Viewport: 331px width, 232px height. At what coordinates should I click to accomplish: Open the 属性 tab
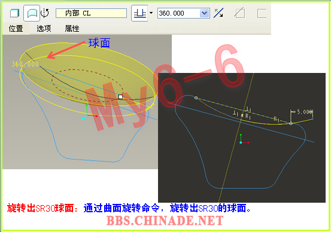[x=72, y=29]
